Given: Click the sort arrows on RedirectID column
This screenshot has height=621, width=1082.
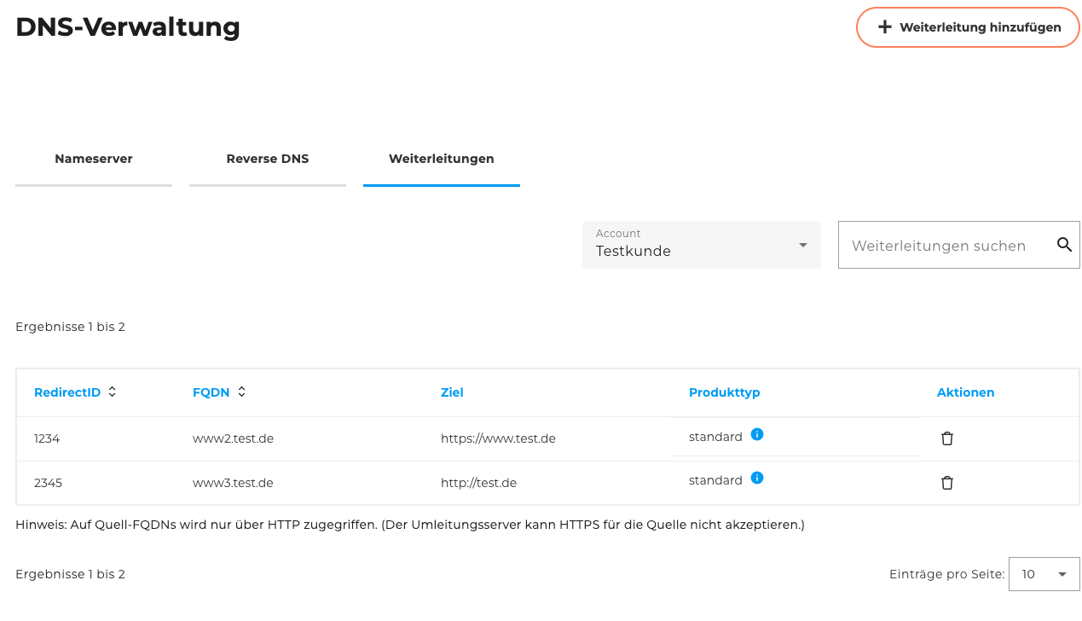Looking at the screenshot, I should (113, 392).
